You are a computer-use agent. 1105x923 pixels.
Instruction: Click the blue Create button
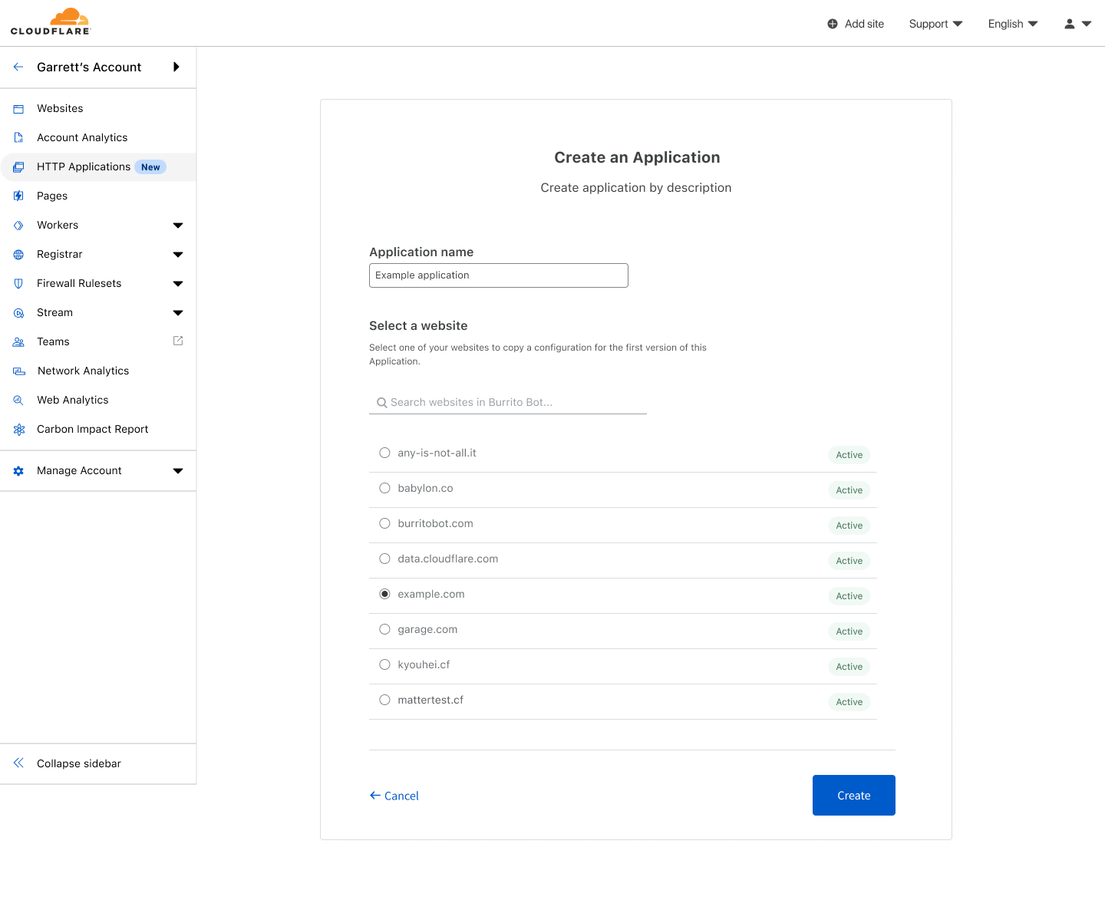854,796
